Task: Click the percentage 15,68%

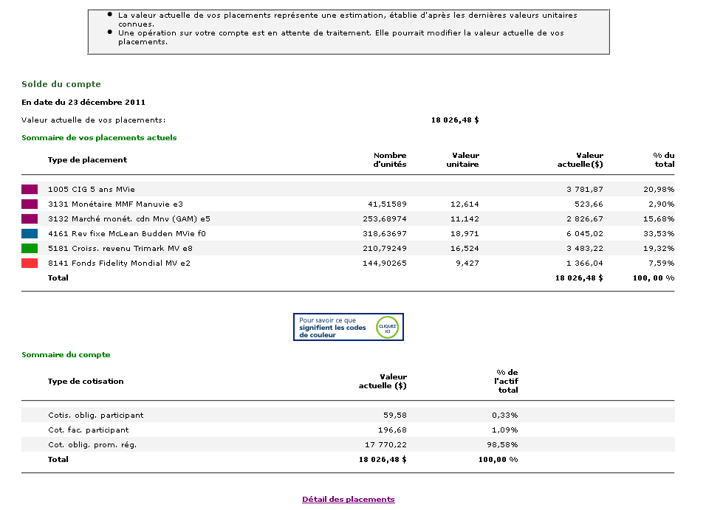Action: click(659, 219)
